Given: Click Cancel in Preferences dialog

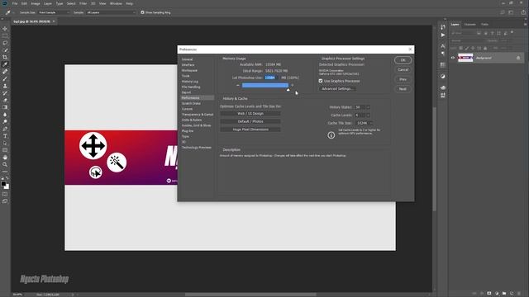Looking at the screenshot, I should [x=403, y=69].
